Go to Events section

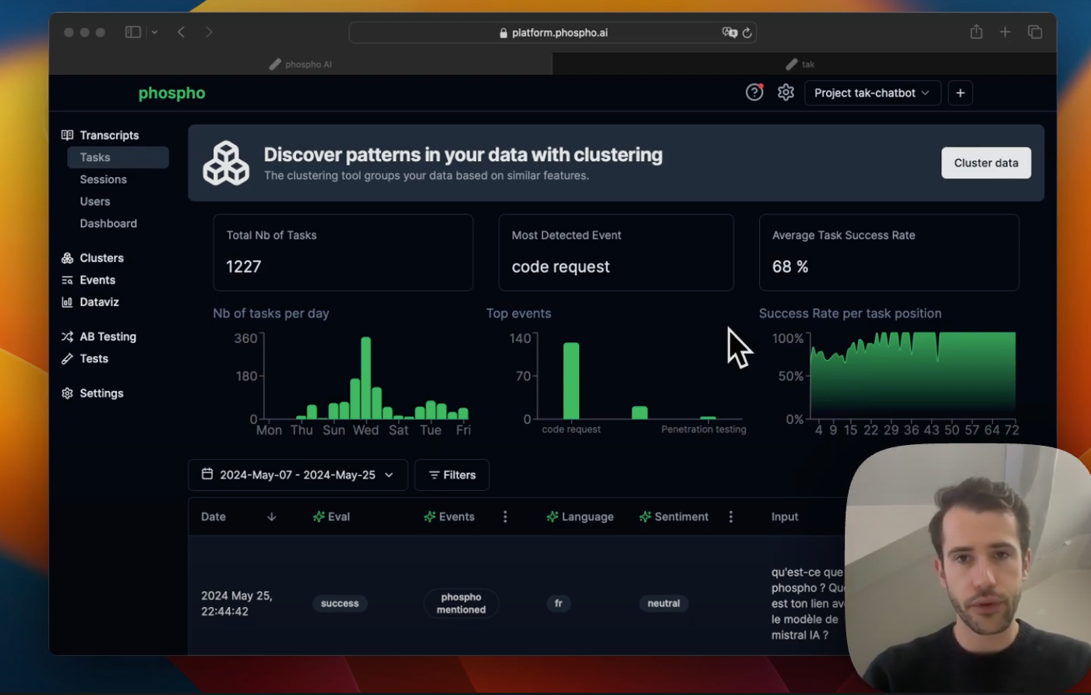click(97, 280)
